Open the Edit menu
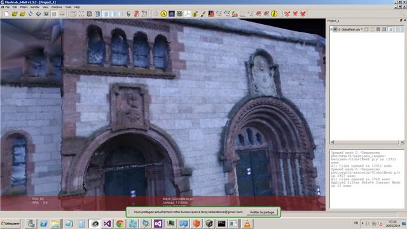 15,7
